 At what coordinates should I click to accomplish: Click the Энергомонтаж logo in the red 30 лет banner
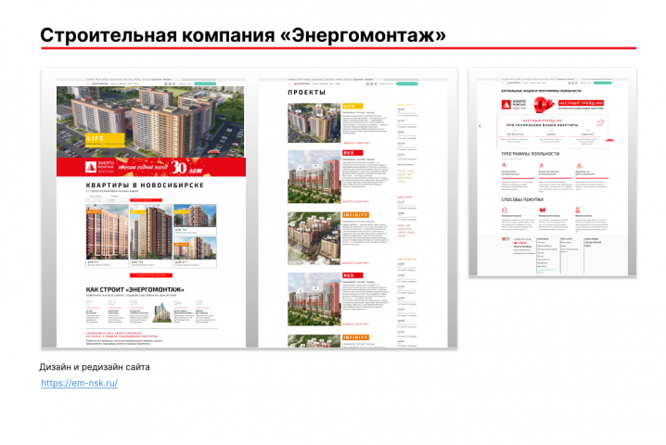[100, 167]
